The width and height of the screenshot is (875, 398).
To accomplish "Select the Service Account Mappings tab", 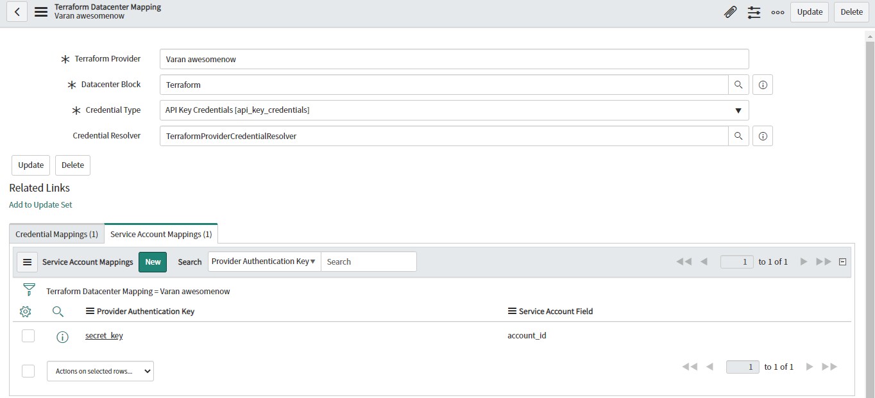I will 160,233.
